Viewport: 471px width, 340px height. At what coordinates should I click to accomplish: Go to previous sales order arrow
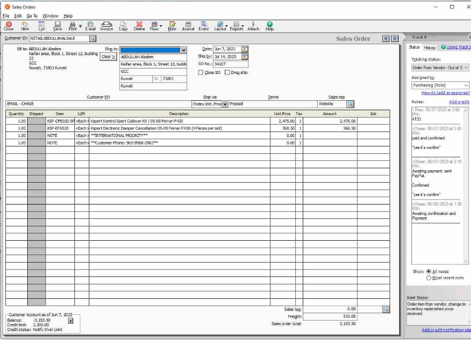pyautogui.click(x=386, y=38)
